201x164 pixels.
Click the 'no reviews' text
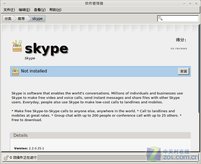pyautogui.click(x=179, y=49)
